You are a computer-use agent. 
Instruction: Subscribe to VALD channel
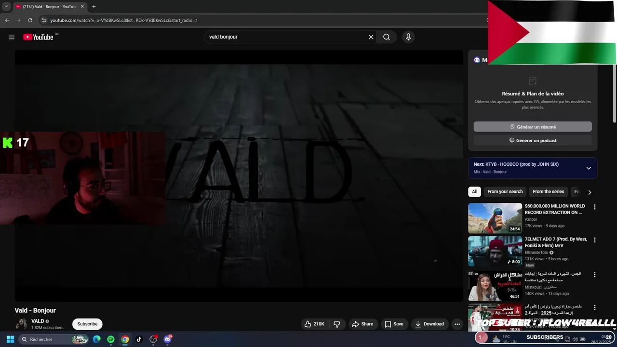tap(87, 324)
